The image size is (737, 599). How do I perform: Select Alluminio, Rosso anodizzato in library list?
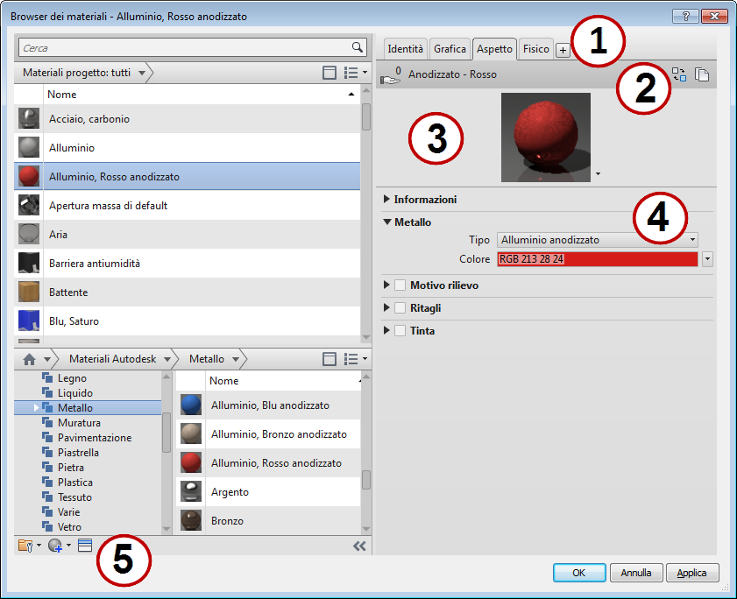pyautogui.click(x=268, y=462)
